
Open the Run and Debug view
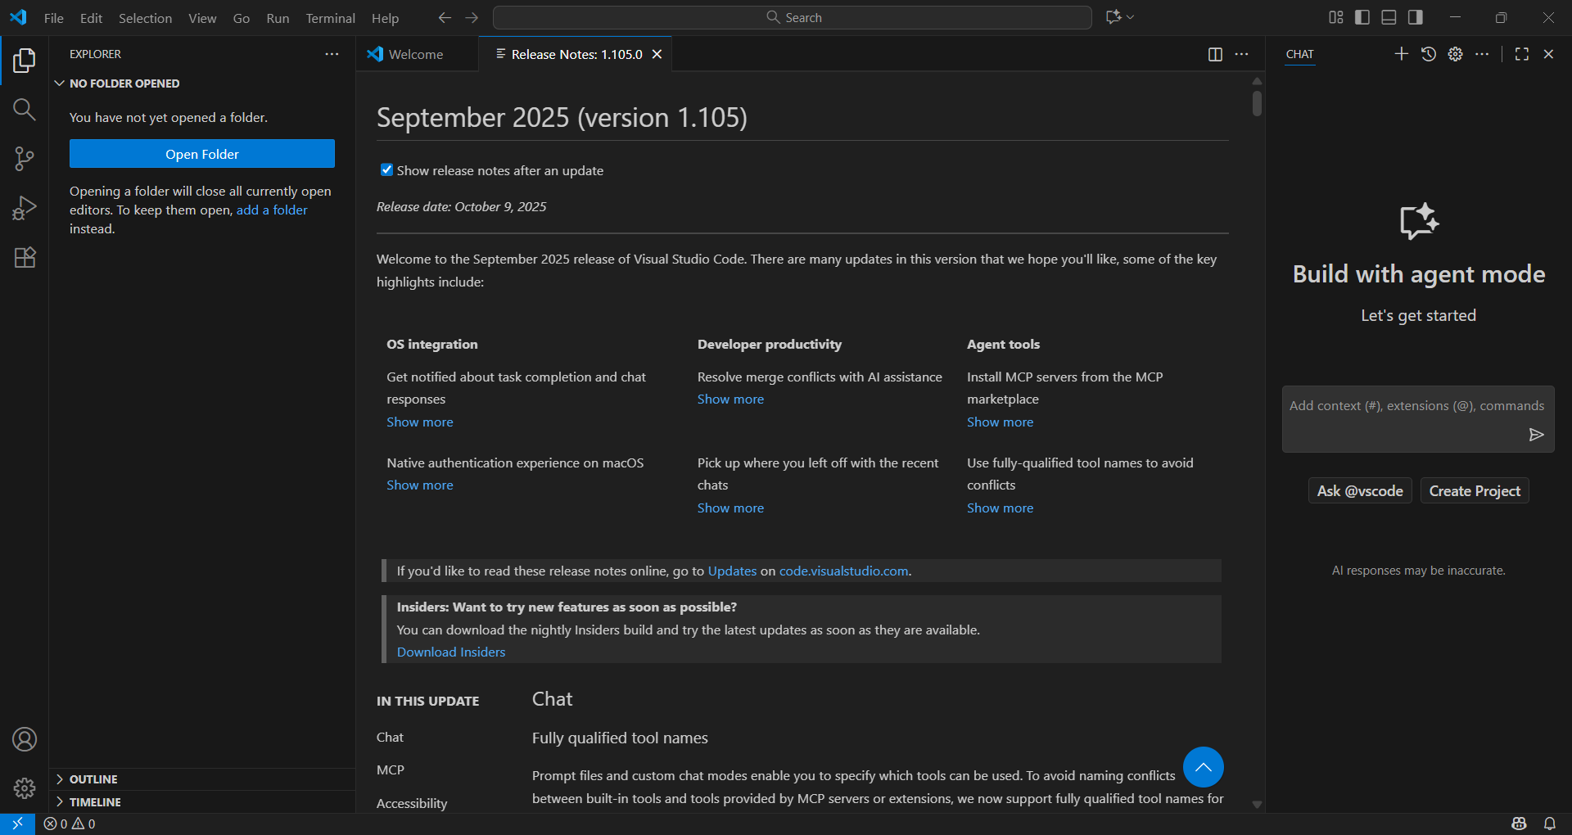25,208
